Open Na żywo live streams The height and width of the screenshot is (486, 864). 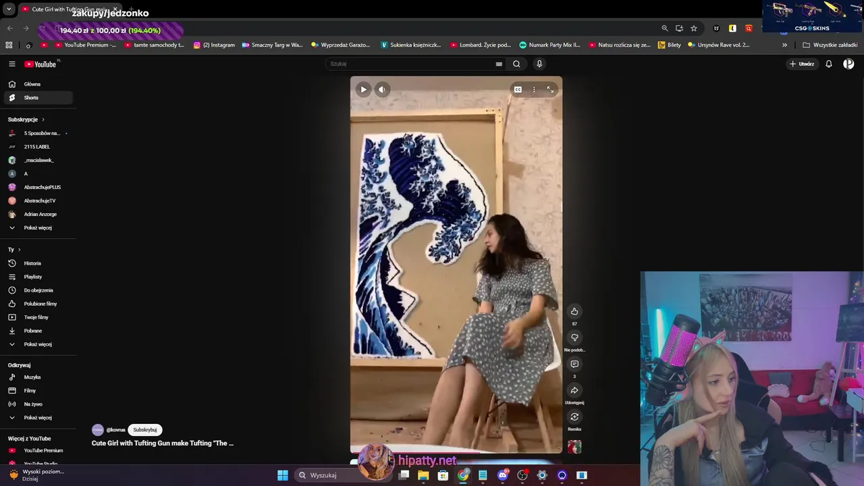[x=38, y=404]
